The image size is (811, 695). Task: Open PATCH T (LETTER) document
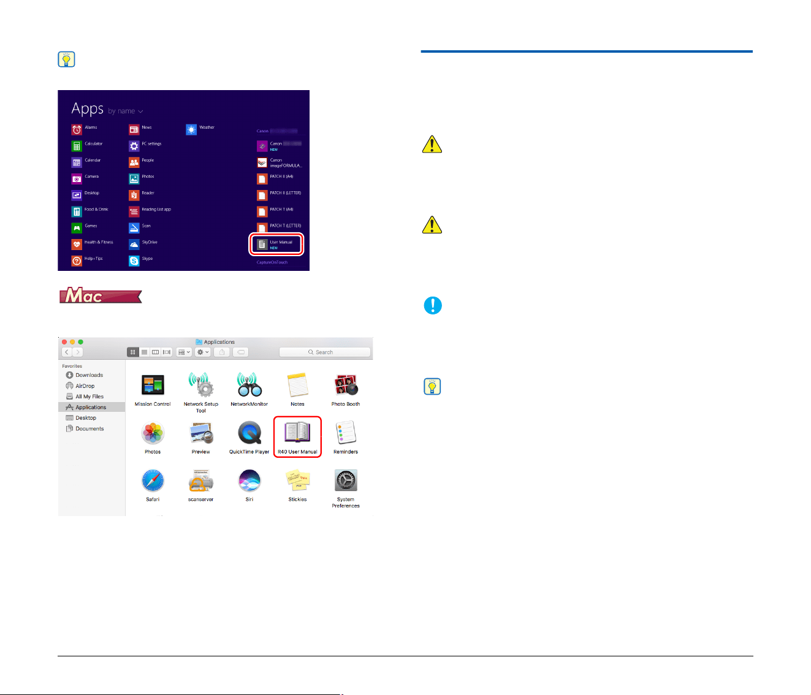pos(279,227)
